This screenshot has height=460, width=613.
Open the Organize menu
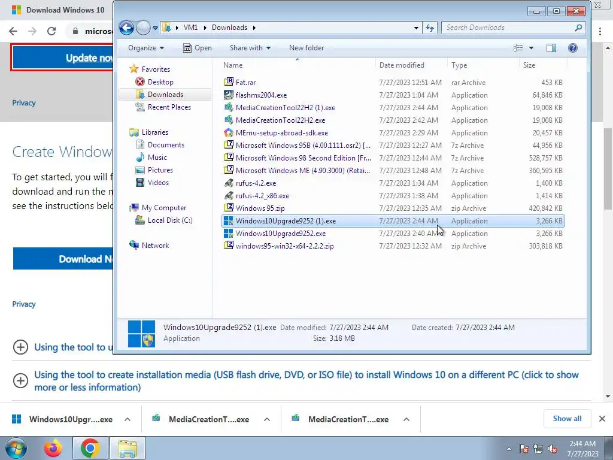pos(146,48)
